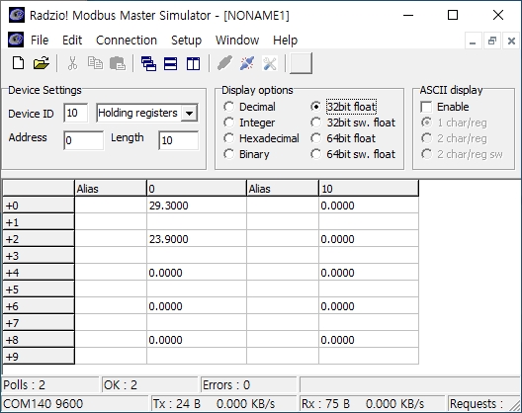Open settings via the tools icon

pos(269,63)
